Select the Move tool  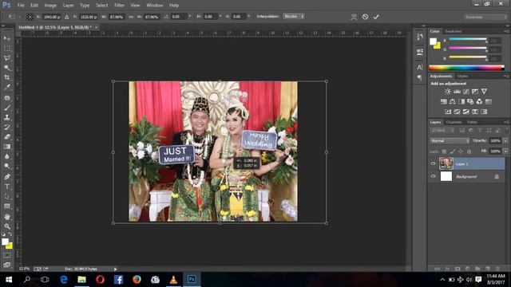point(7,38)
